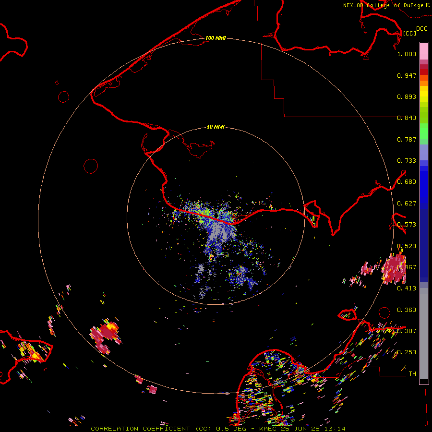Click the 0.627 scale value
The height and width of the screenshot is (432, 432).
pos(407,204)
